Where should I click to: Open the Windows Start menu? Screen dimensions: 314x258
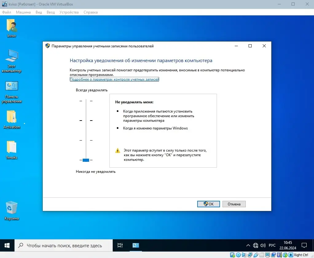coord(7,245)
